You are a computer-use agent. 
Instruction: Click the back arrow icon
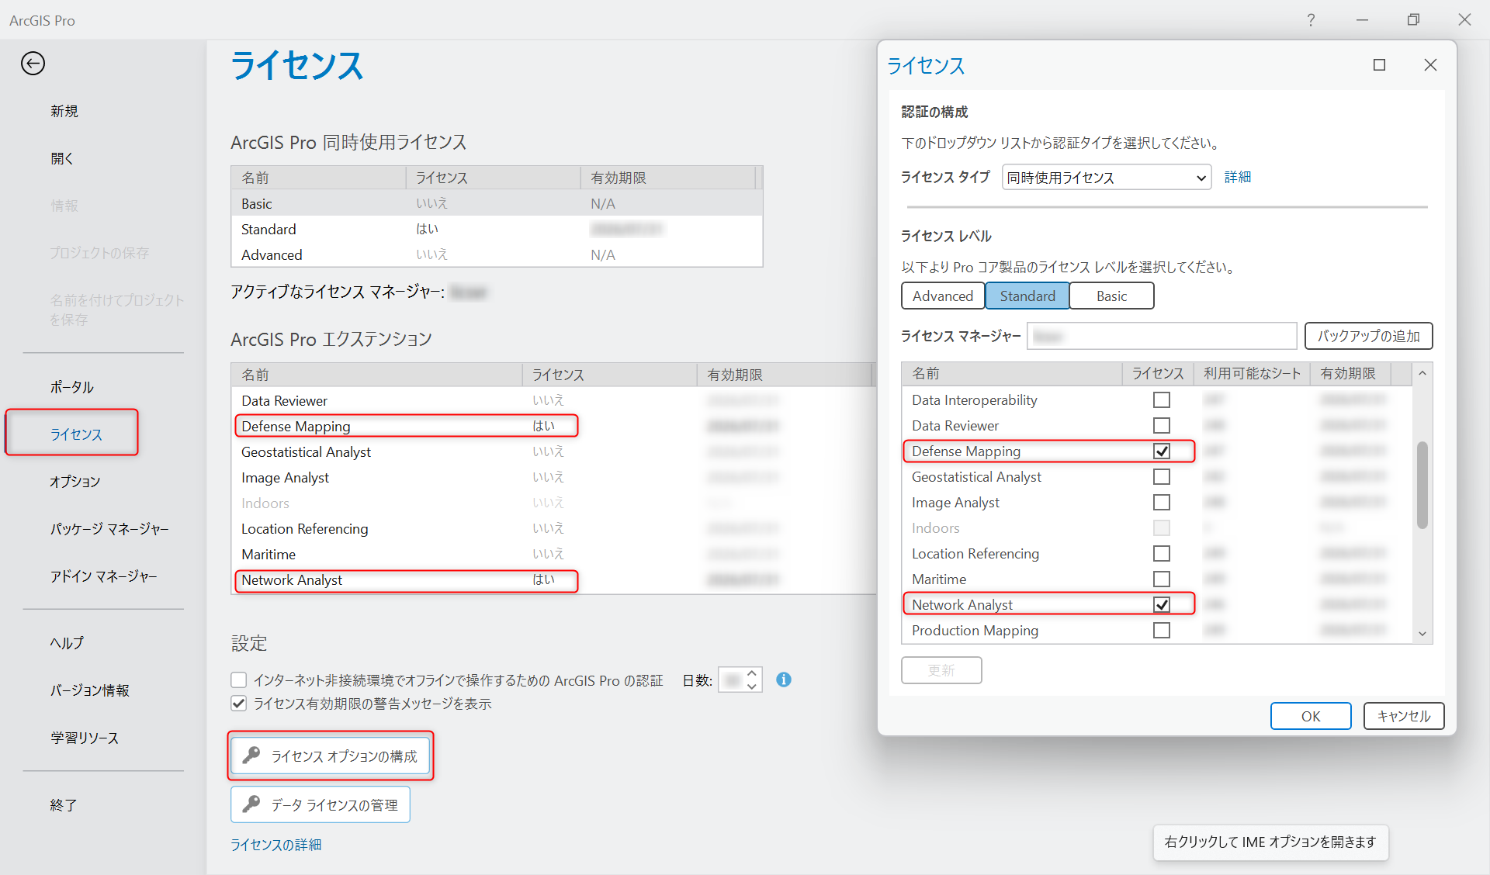[x=33, y=64]
